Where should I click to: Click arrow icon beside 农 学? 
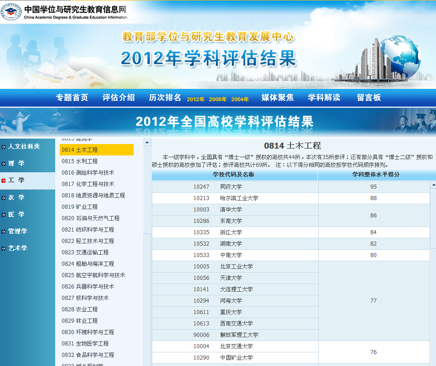point(3,198)
